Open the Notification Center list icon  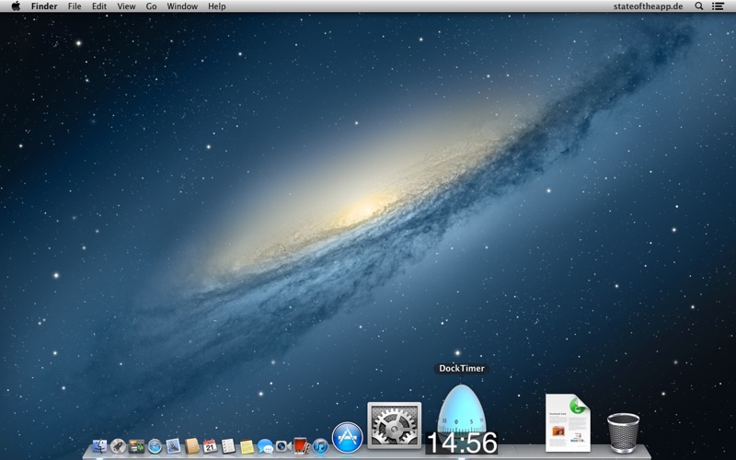pos(719,6)
